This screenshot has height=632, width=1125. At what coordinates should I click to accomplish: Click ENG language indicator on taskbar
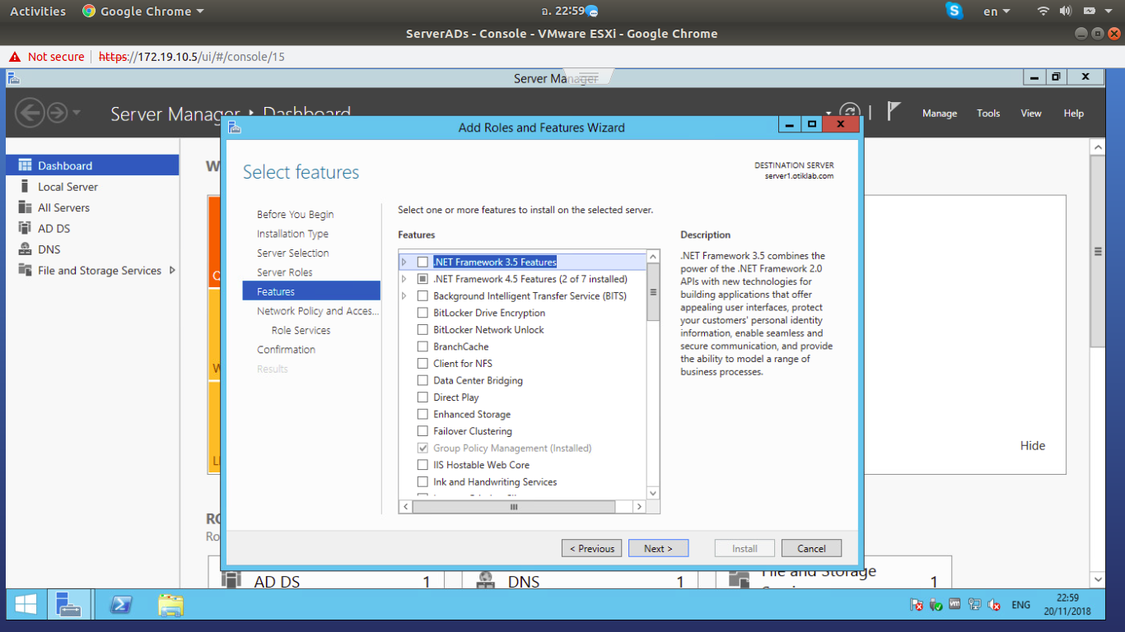point(1021,605)
